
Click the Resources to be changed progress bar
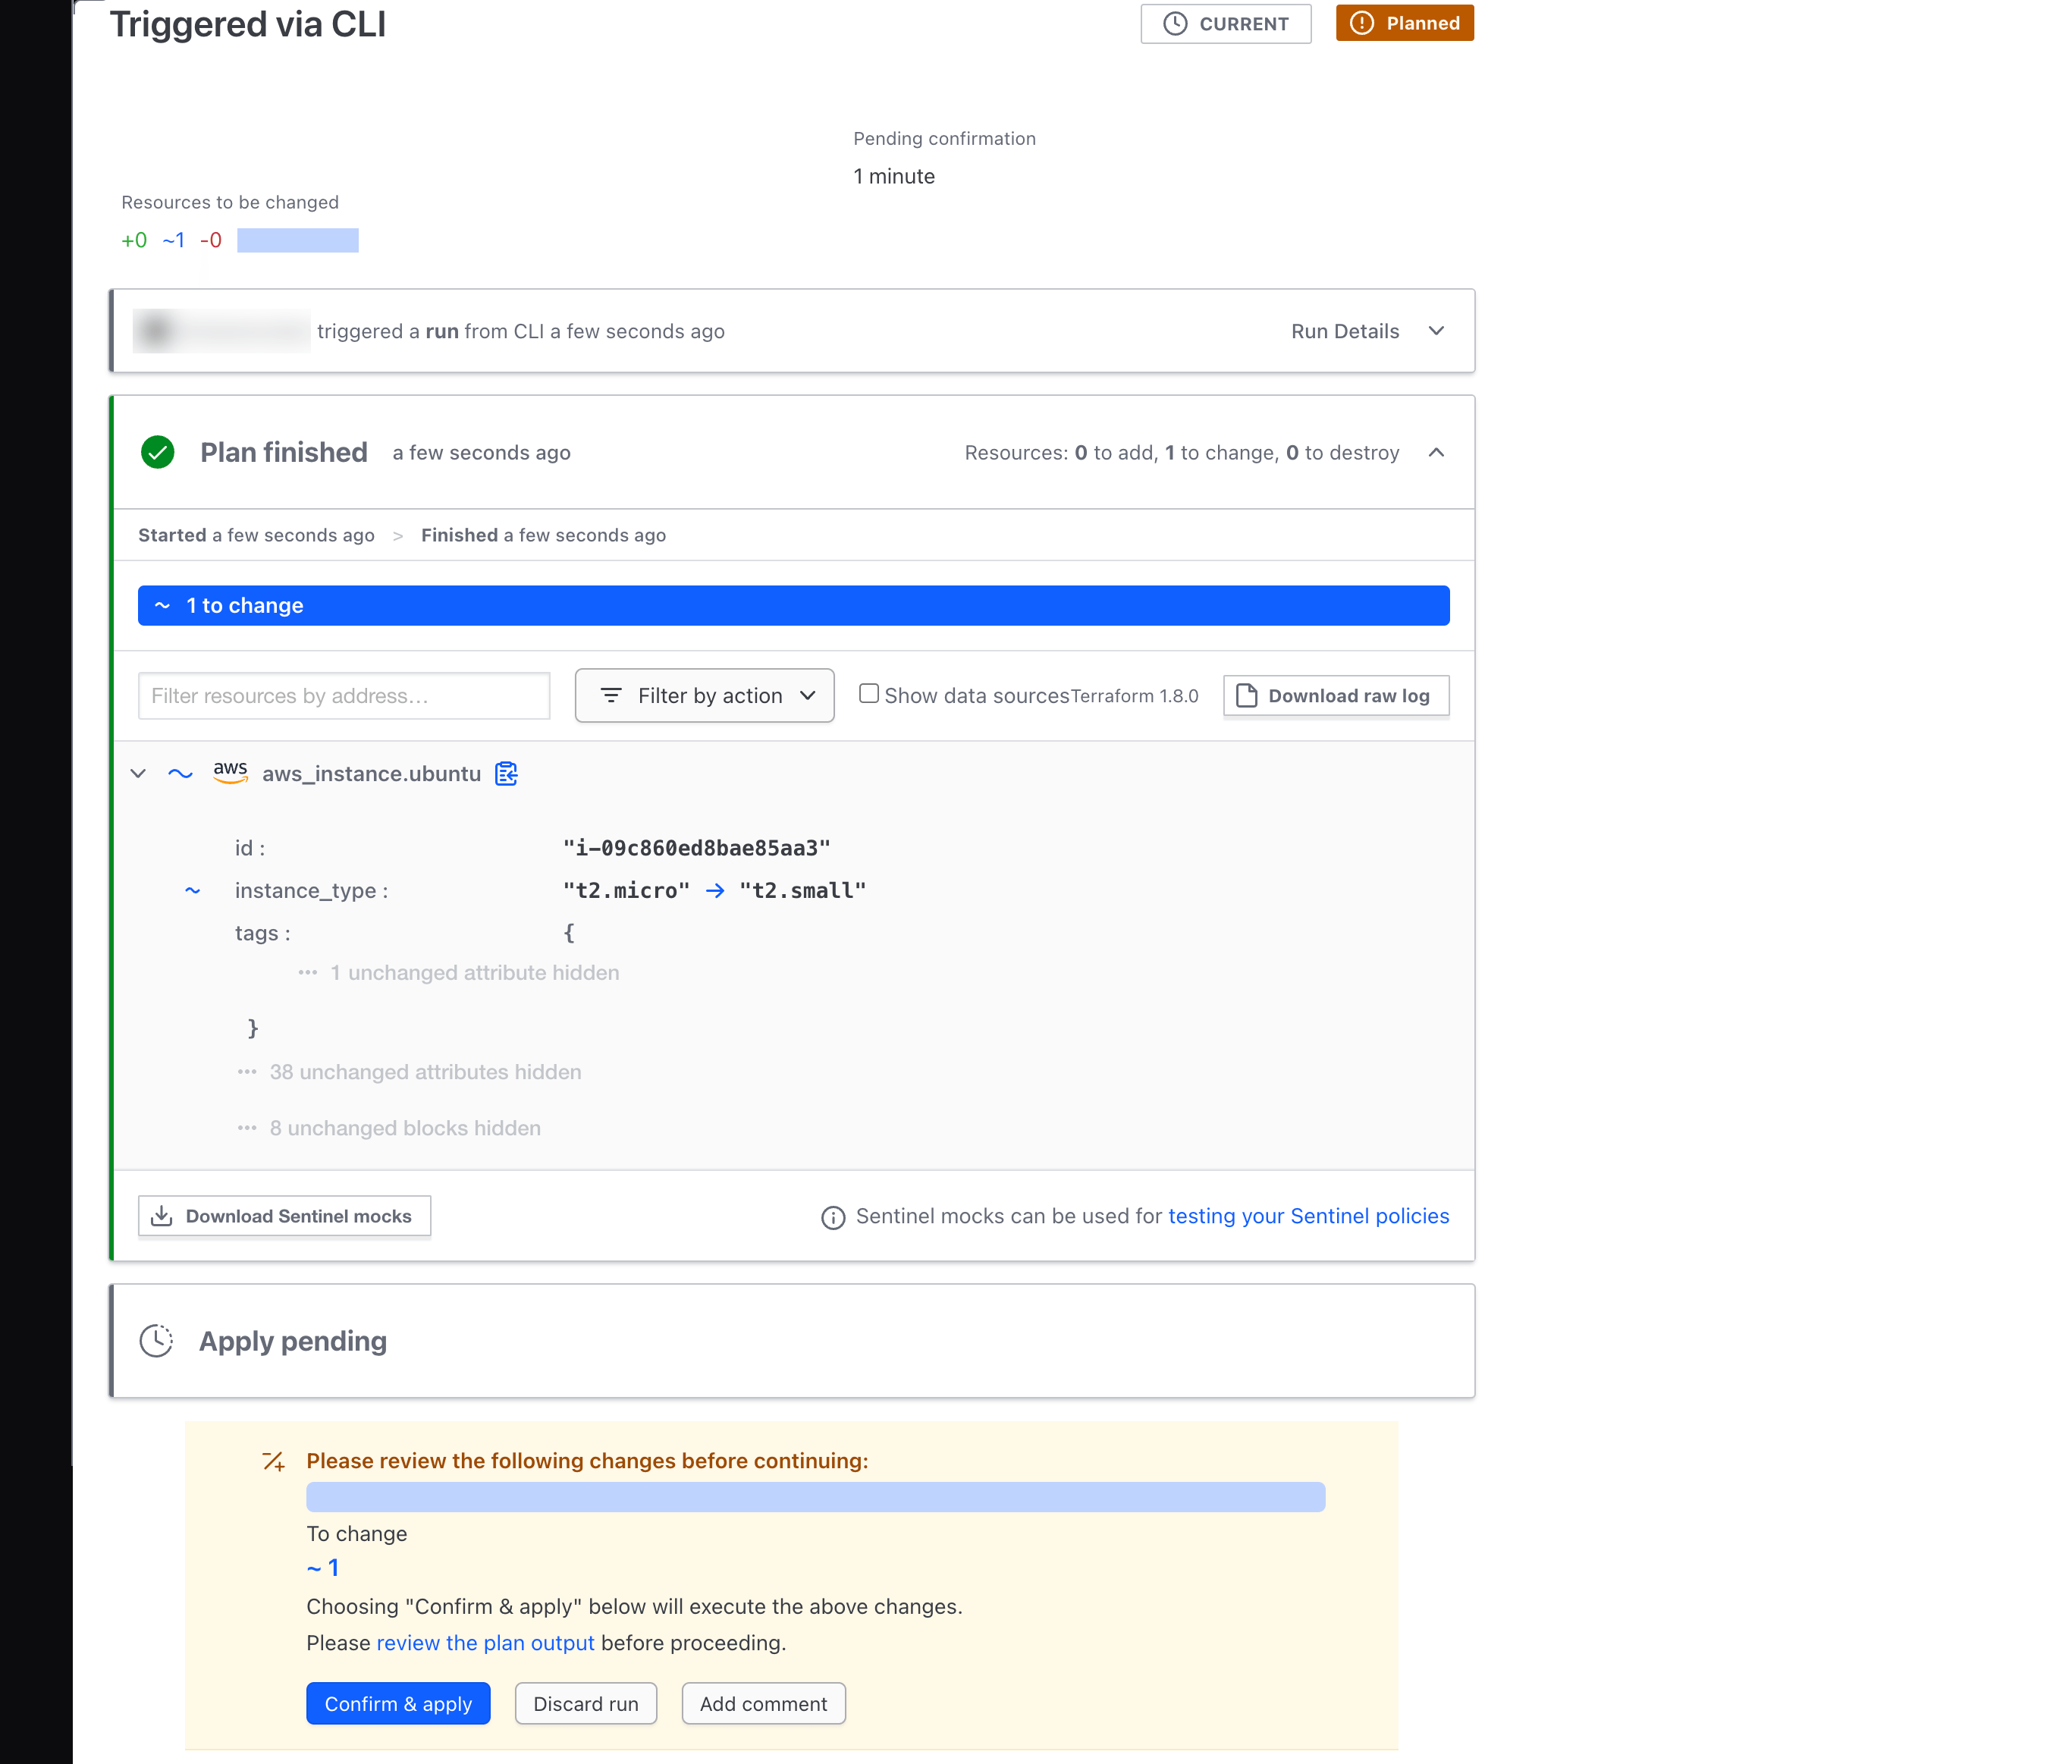[297, 239]
